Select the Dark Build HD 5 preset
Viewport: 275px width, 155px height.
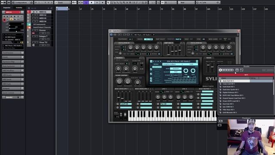(x=228, y=87)
